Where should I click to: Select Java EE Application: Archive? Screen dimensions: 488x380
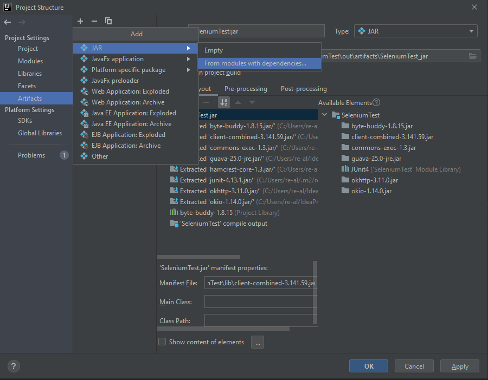(136, 124)
